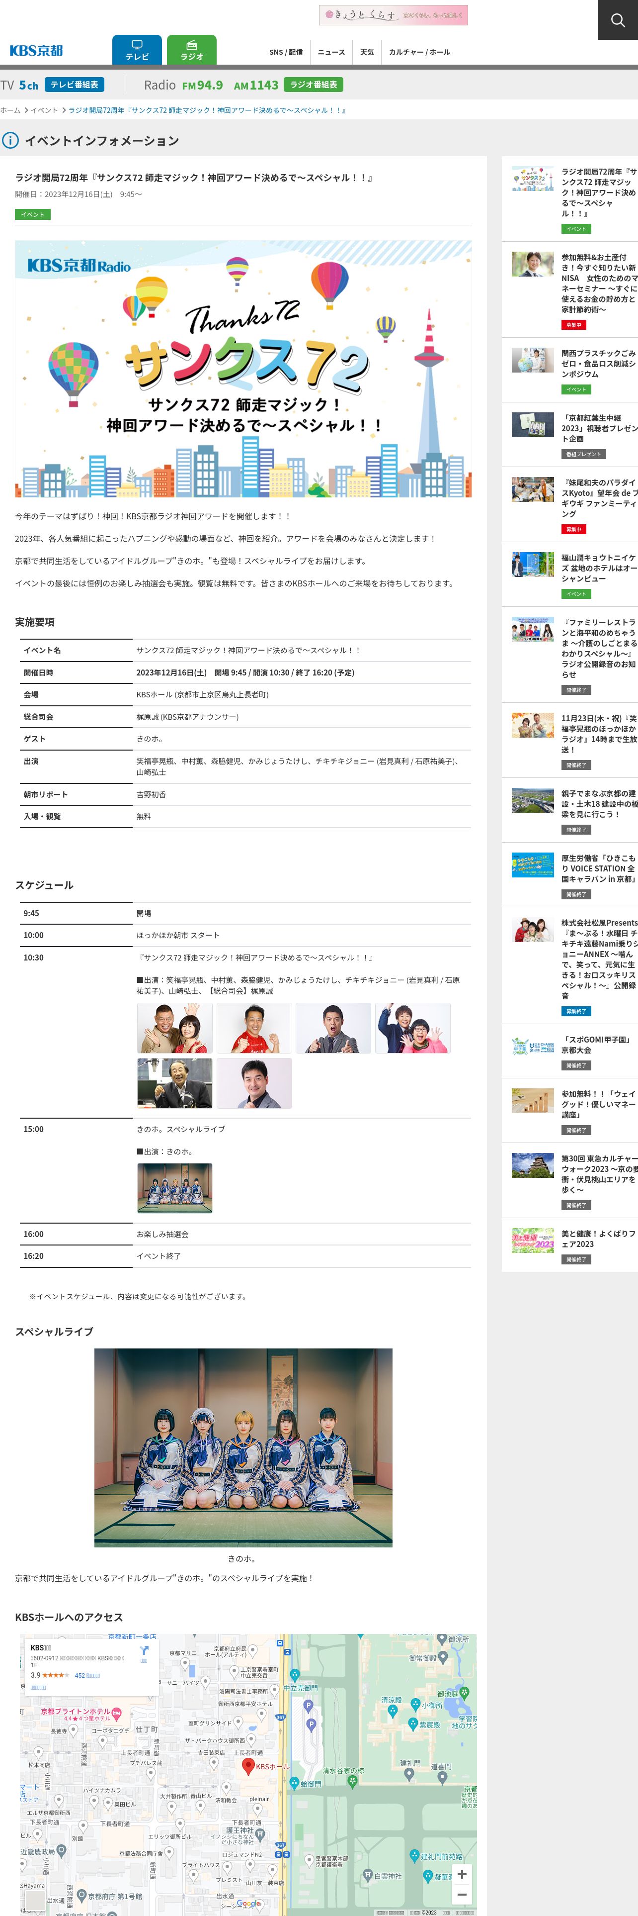This screenshot has width=638, height=1916.
Task: Open sidebar サンクス72 師走マジック article
Action: pyautogui.click(x=569, y=198)
